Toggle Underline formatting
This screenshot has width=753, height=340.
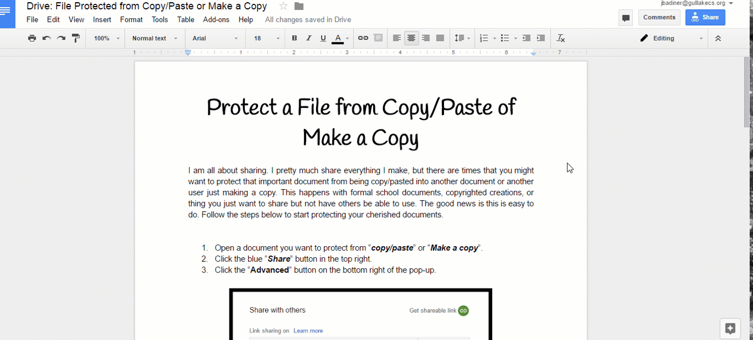click(x=323, y=38)
